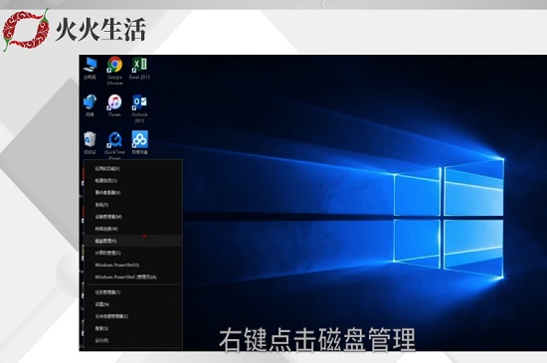Choose Settings (设置) in the context menu

(x=133, y=304)
